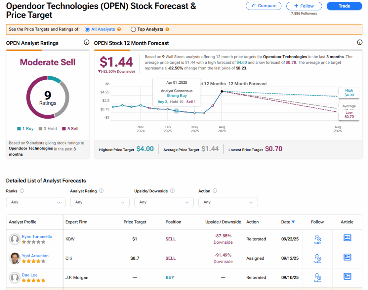Click the Expert Firm column header
This screenshot has width=368, height=290.
(x=76, y=222)
